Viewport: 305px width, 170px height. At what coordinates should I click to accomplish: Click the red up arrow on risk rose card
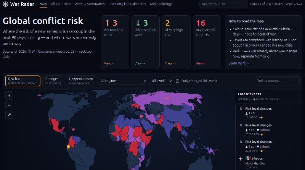[107, 23]
